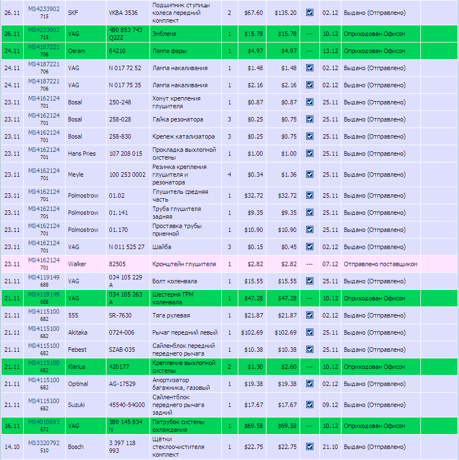
Task: Click the brand name Febest
Action: (x=77, y=350)
